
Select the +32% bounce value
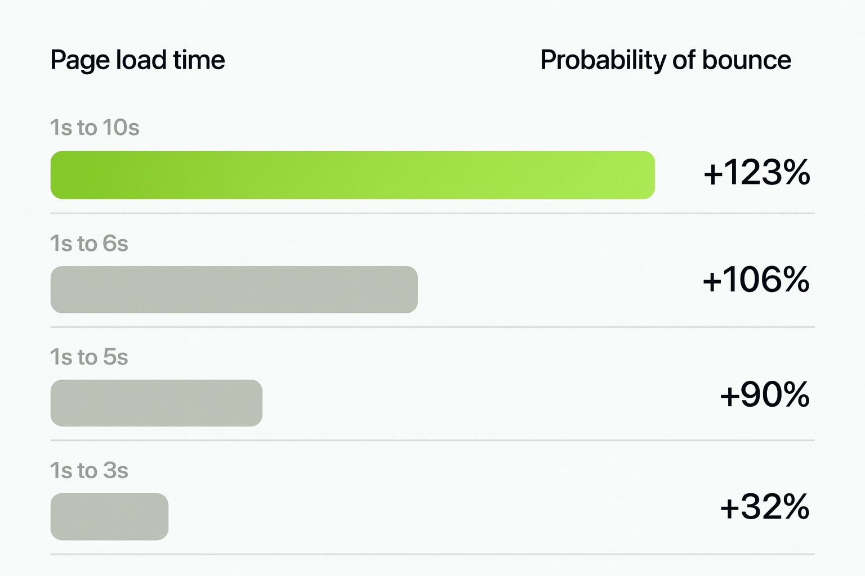click(x=764, y=507)
